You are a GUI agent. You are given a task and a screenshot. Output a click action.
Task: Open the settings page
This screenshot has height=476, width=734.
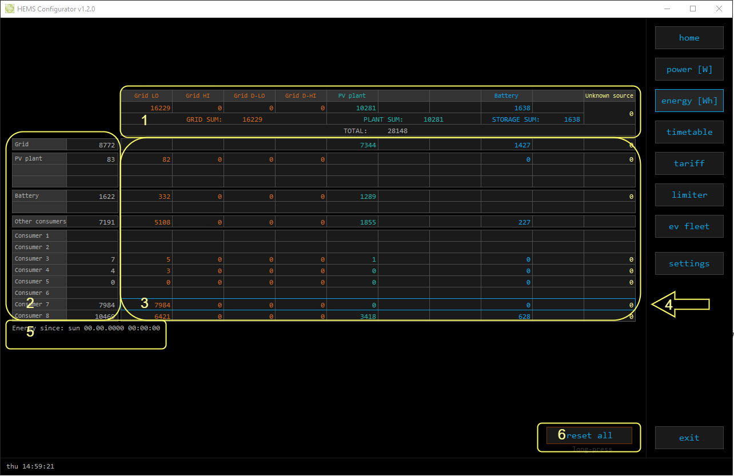[x=689, y=263]
